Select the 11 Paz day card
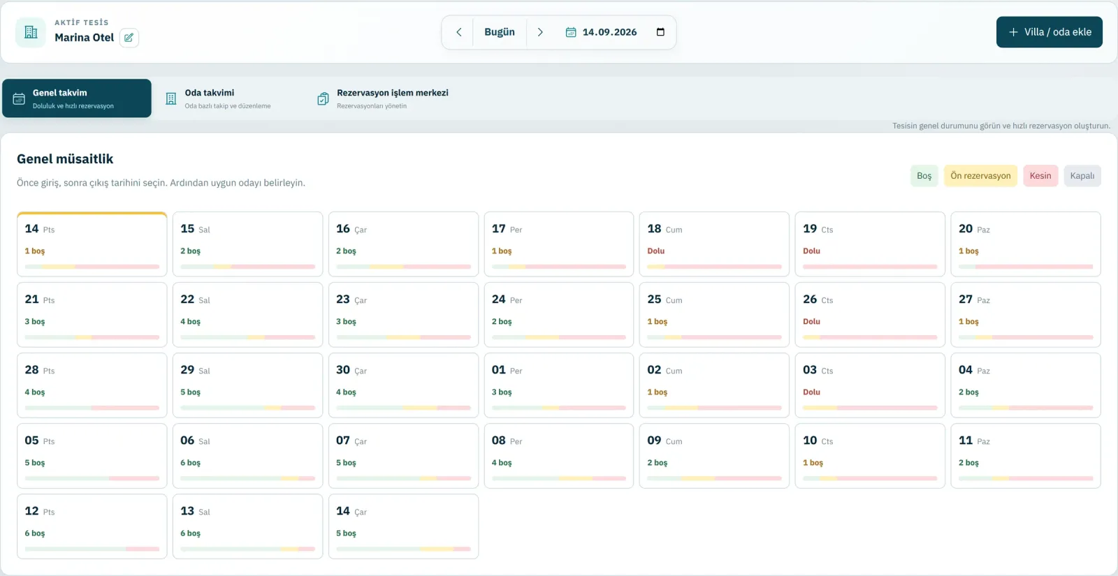Viewport: 1118px width, 576px height. [x=1026, y=456]
